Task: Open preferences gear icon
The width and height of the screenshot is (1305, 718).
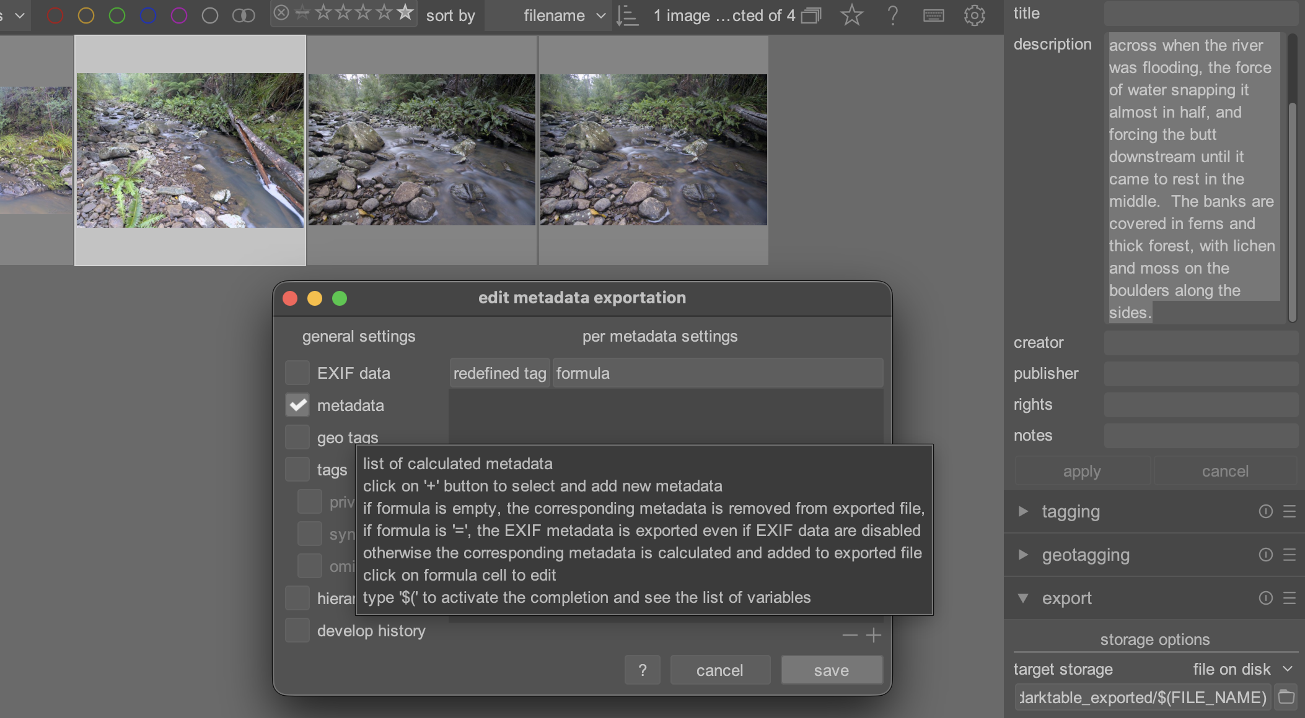Action: [974, 15]
